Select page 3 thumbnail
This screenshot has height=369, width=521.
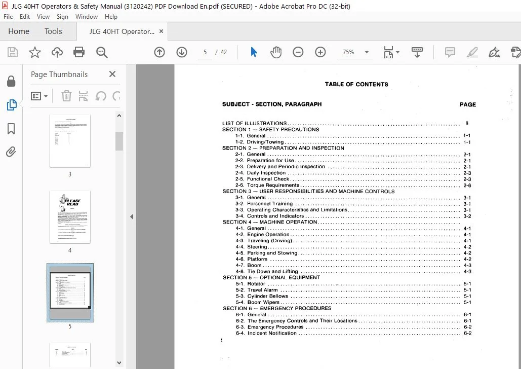click(x=70, y=140)
